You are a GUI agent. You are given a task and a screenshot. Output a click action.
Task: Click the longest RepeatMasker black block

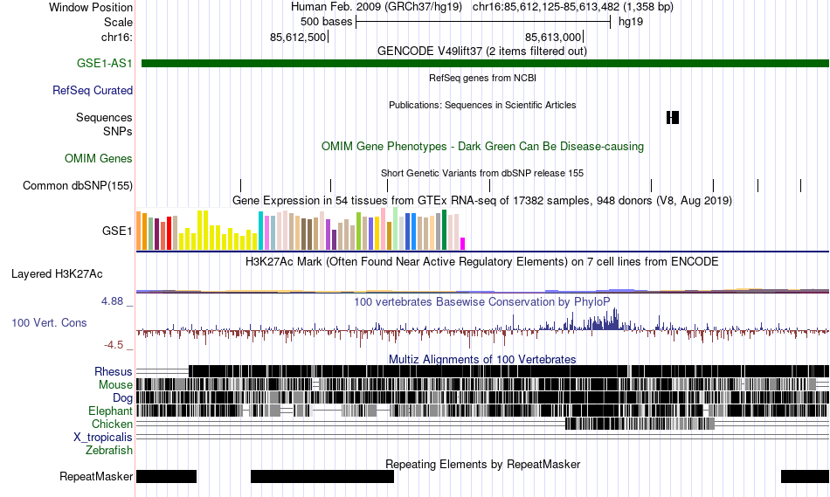pos(322,476)
